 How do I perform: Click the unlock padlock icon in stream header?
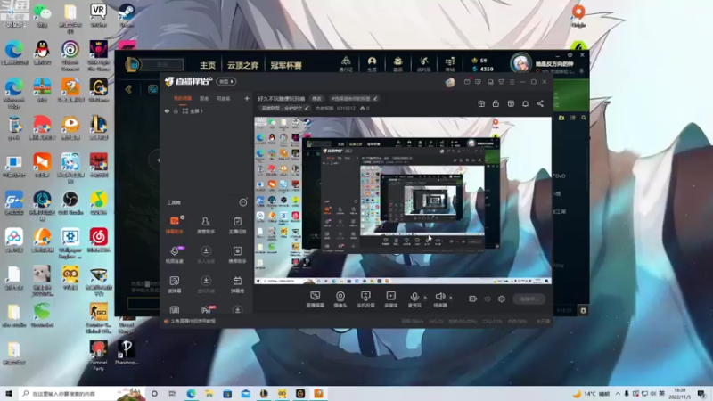tap(496, 103)
